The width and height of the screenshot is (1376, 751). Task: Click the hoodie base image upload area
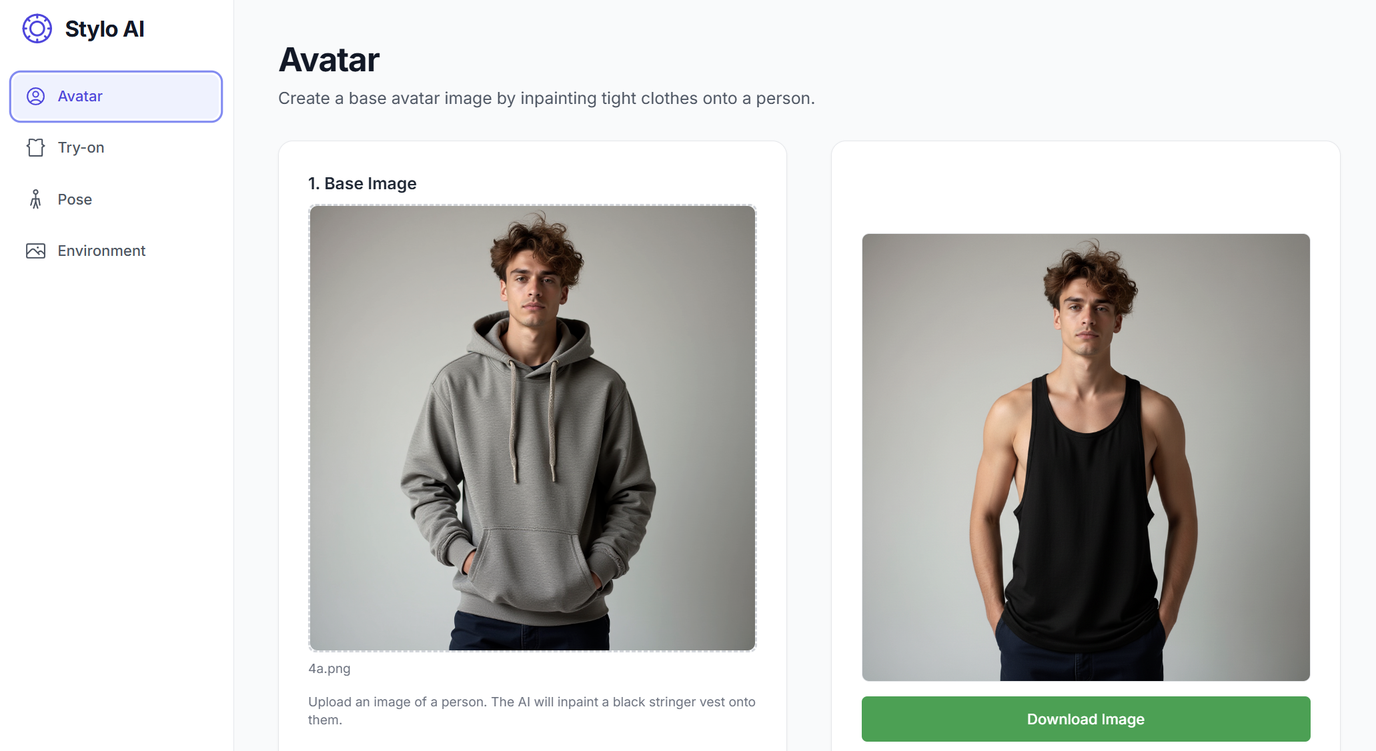click(x=532, y=428)
